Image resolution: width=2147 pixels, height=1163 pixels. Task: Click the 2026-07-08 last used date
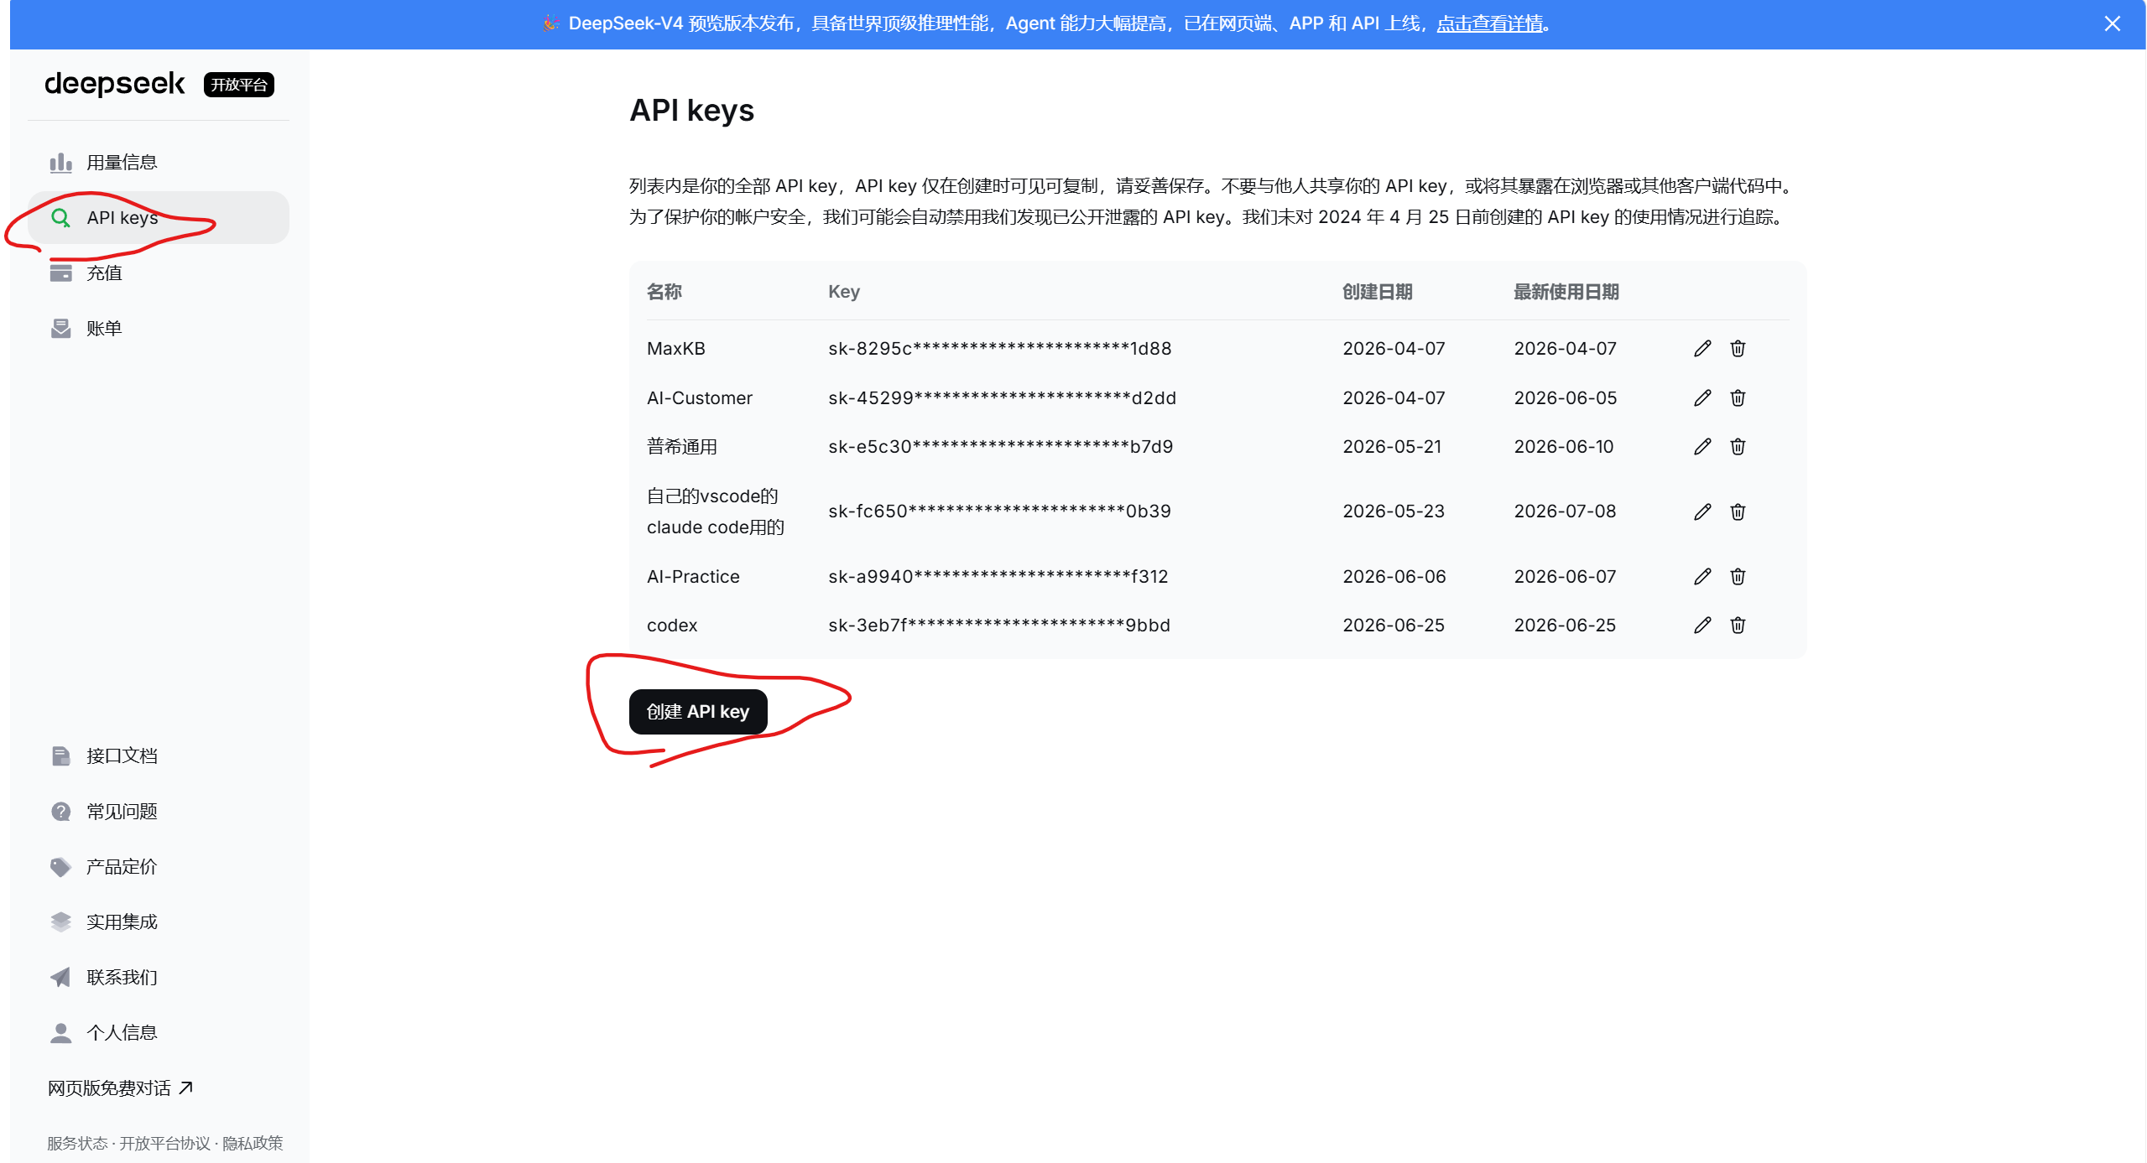tap(1565, 511)
